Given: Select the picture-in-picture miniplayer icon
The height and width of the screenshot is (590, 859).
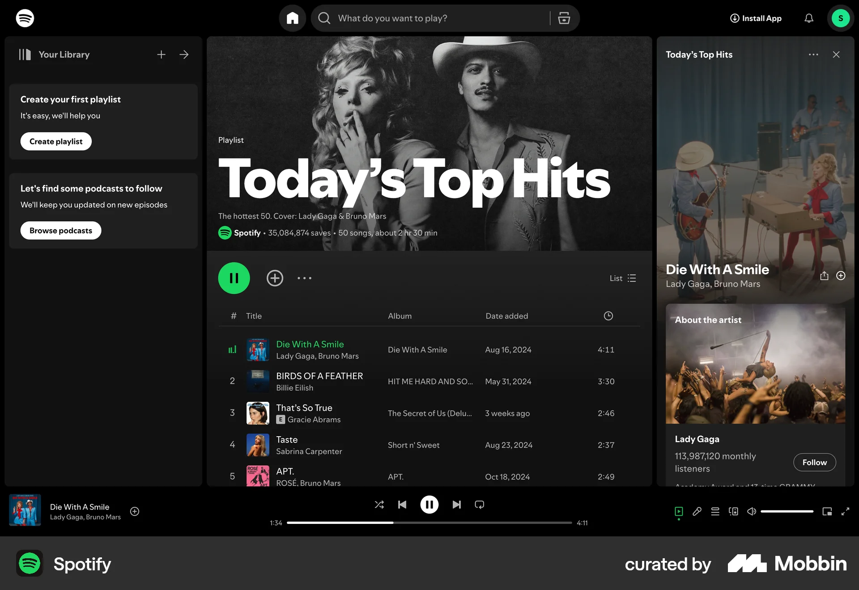Looking at the screenshot, I should click(827, 511).
